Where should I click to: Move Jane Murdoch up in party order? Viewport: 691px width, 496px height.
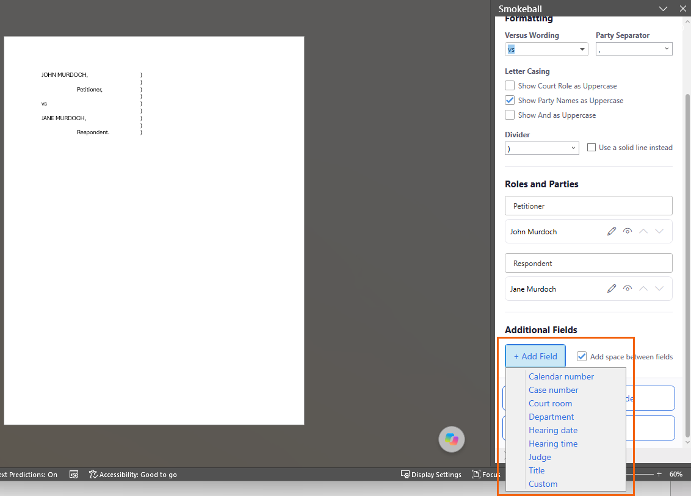[643, 289]
